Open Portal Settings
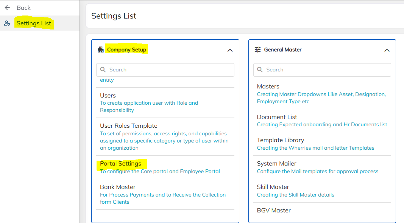 (120, 164)
